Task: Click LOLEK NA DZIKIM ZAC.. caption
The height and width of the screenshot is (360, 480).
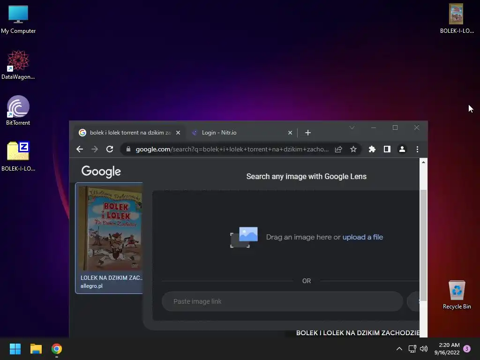Action: coord(112,277)
